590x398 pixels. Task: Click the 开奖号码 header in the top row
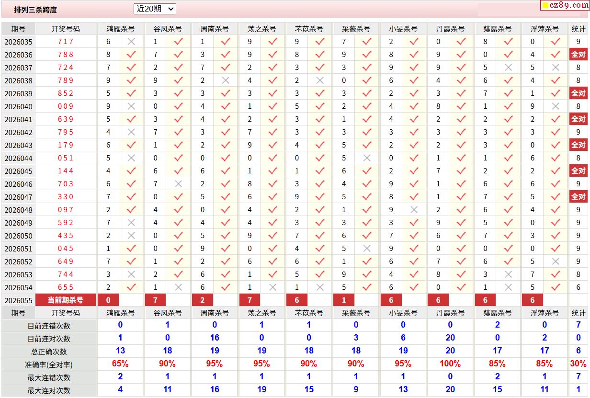pyautogui.click(x=66, y=29)
